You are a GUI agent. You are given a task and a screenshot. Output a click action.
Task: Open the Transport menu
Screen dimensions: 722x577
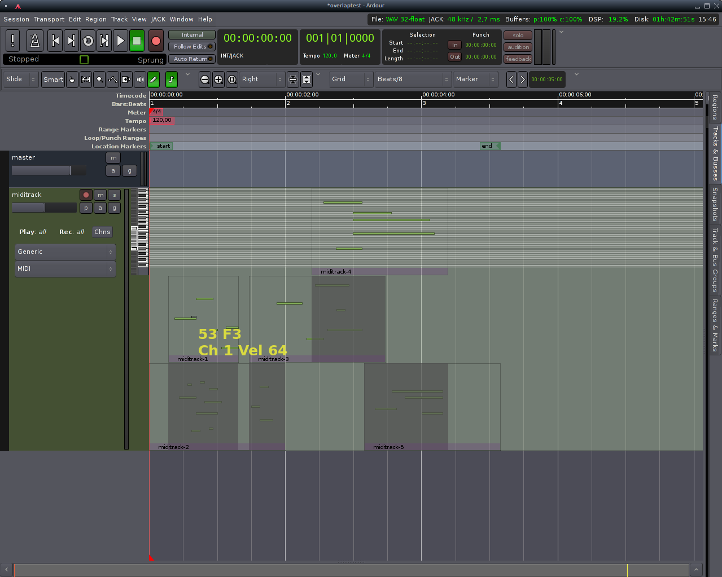pos(49,19)
